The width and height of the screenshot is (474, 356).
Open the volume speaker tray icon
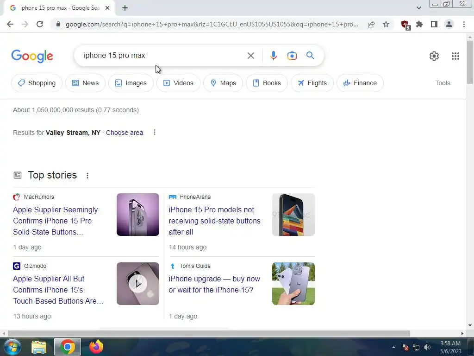427,347
